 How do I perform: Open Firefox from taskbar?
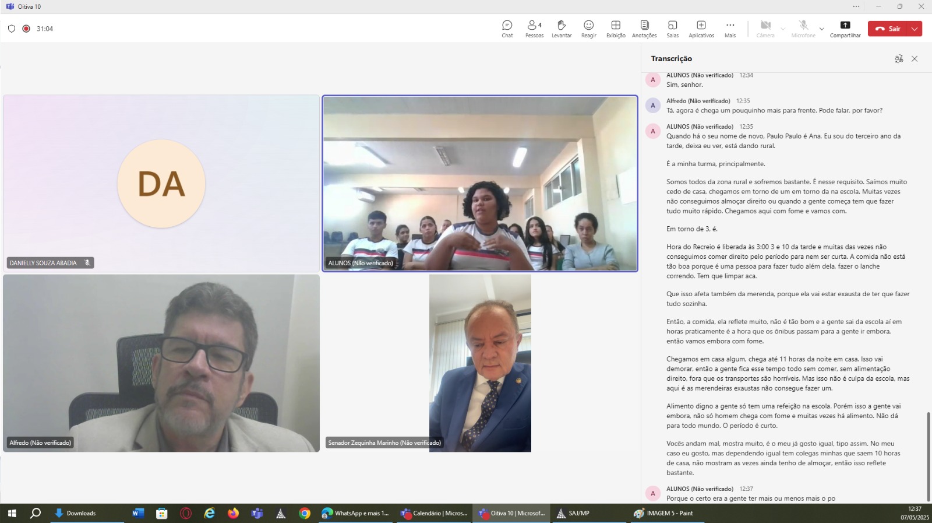[x=233, y=513]
